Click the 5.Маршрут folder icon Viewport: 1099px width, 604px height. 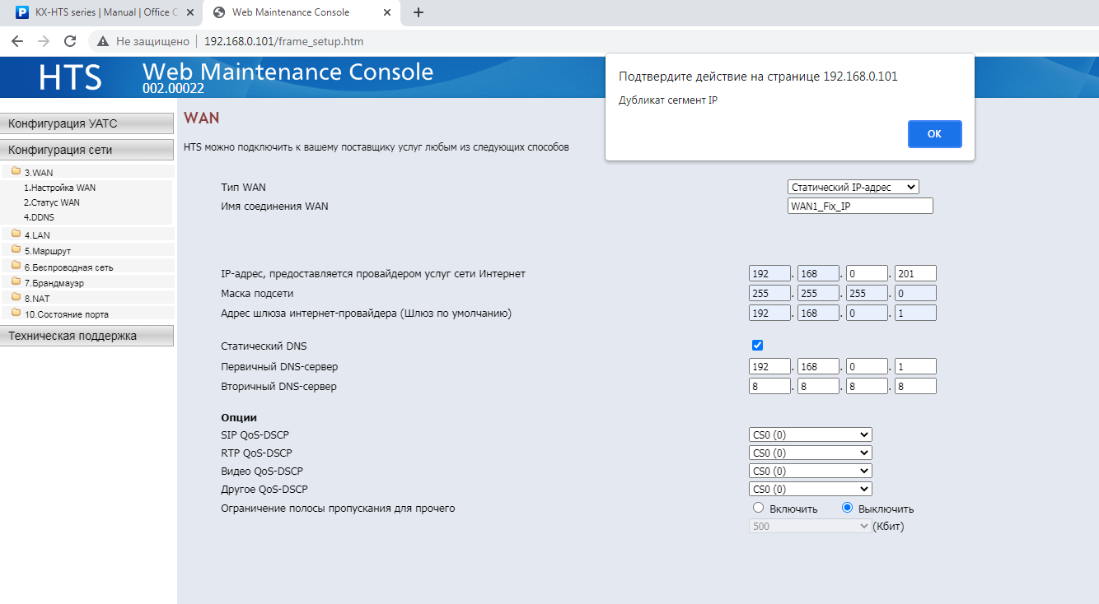click(x=16, y=249)
